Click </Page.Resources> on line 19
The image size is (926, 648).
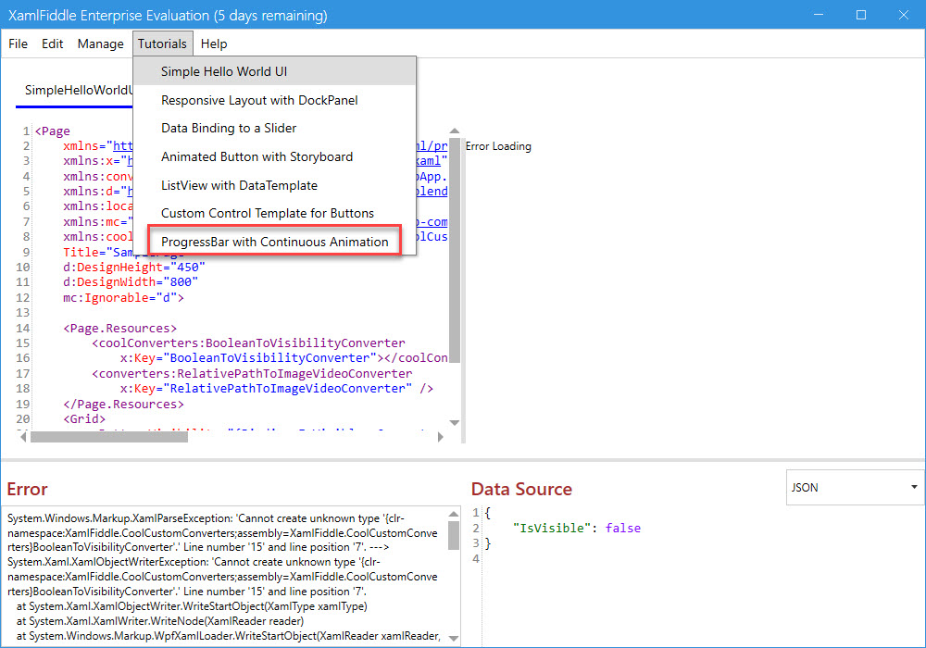click(x=123, y=405)
